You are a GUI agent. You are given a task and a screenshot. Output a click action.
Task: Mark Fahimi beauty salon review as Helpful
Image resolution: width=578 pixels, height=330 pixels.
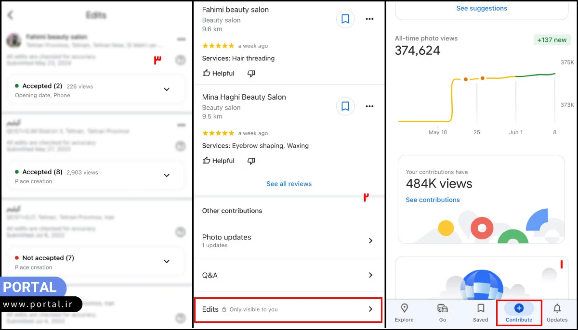tap(219, 74)
